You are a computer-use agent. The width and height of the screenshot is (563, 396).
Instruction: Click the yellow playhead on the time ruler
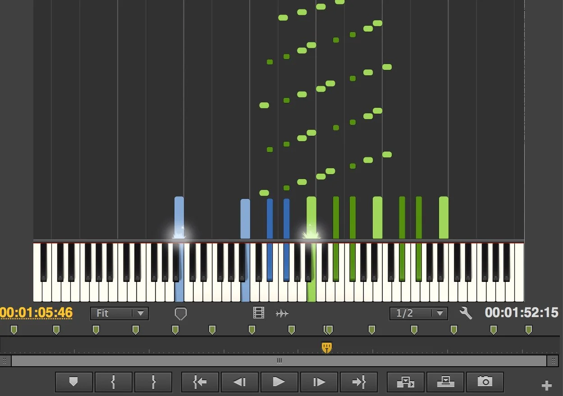(327, 347)
